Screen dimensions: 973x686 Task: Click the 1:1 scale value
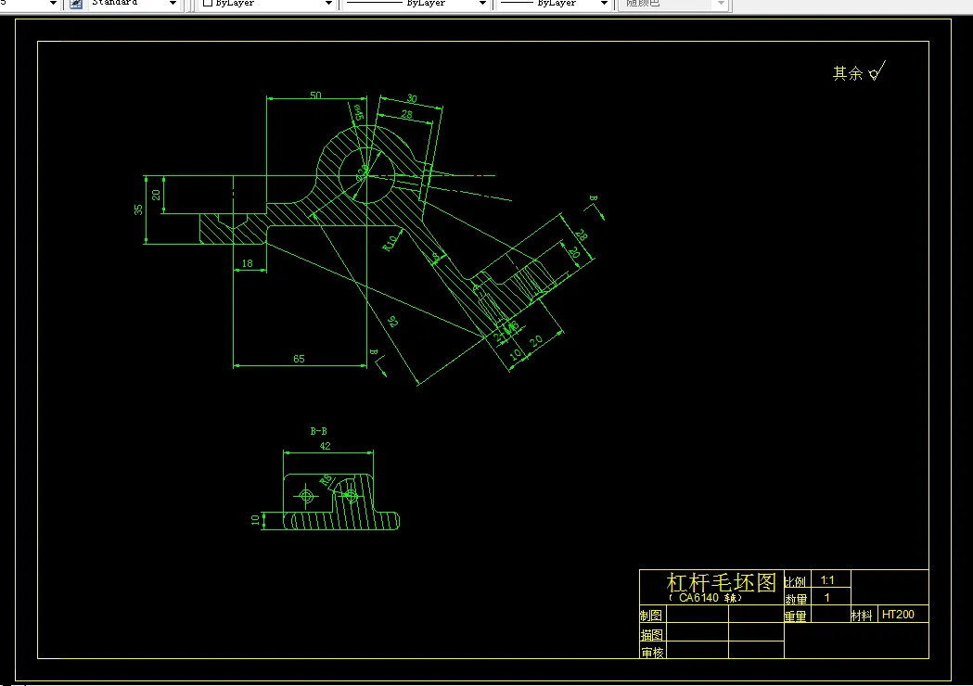tap(827, 580)
